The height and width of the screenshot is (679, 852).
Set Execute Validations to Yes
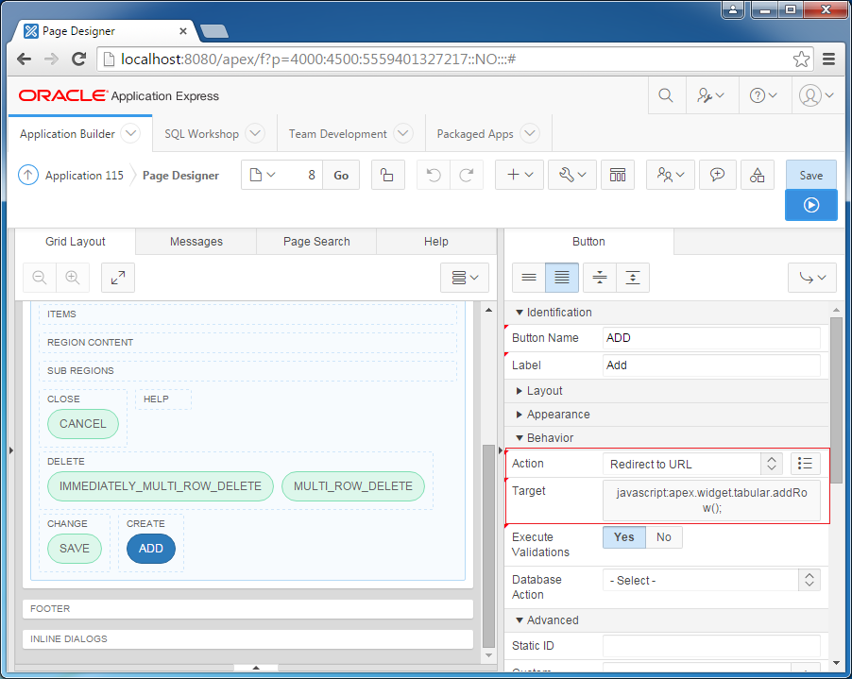[x=623, y=537]
